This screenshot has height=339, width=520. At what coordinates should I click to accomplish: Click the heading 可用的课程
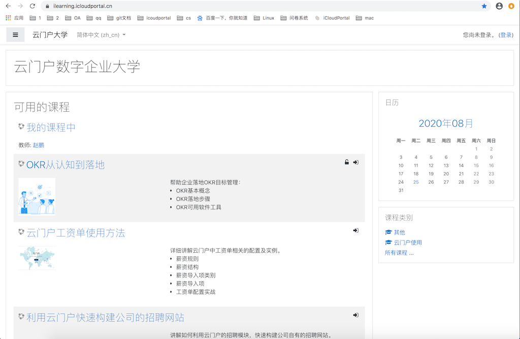point(42,107)
